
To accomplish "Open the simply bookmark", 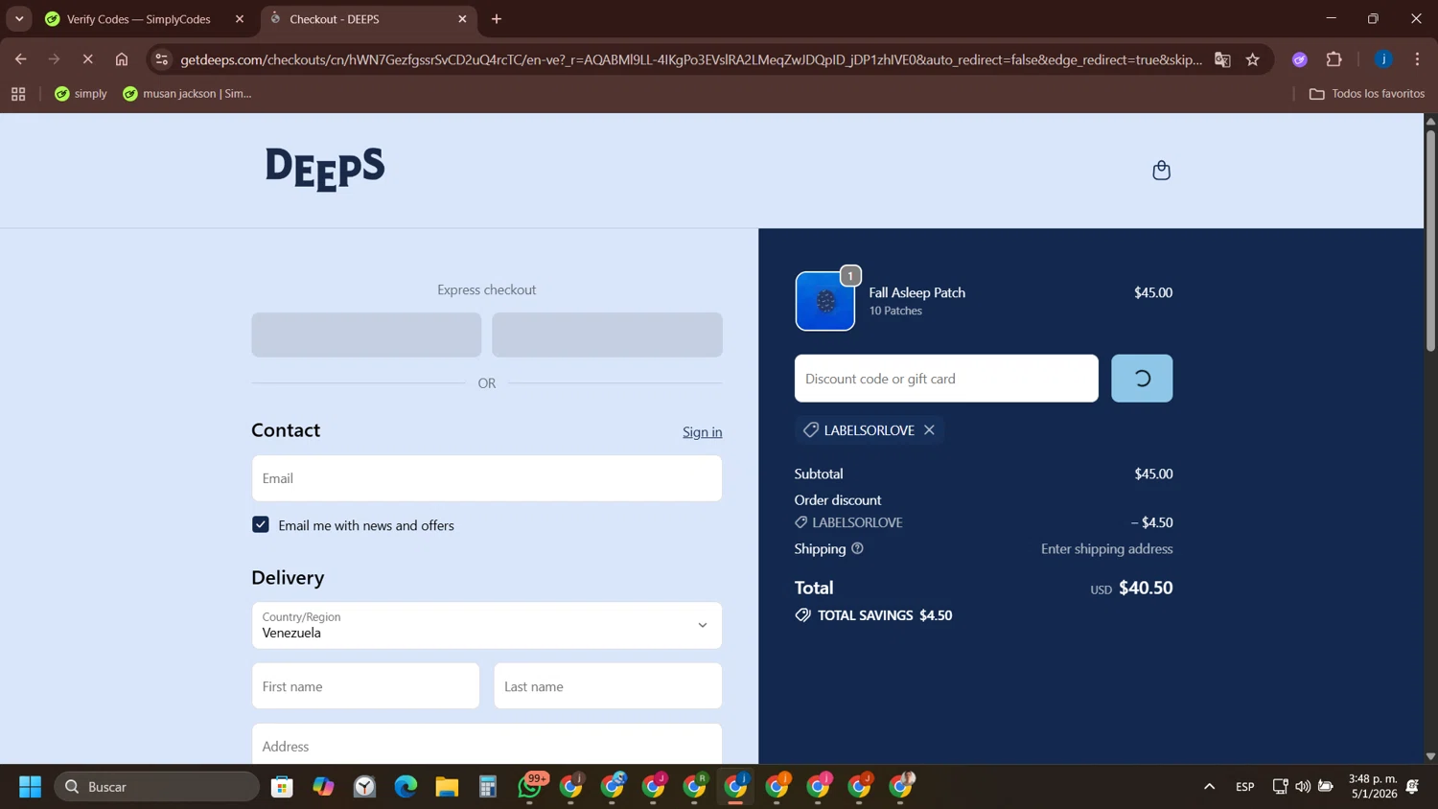I will (x=81, y=94).
